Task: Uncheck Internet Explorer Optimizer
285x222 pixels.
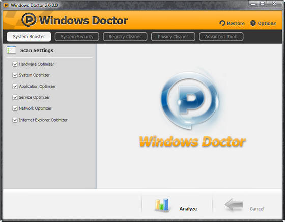Action: click(15, 120)
